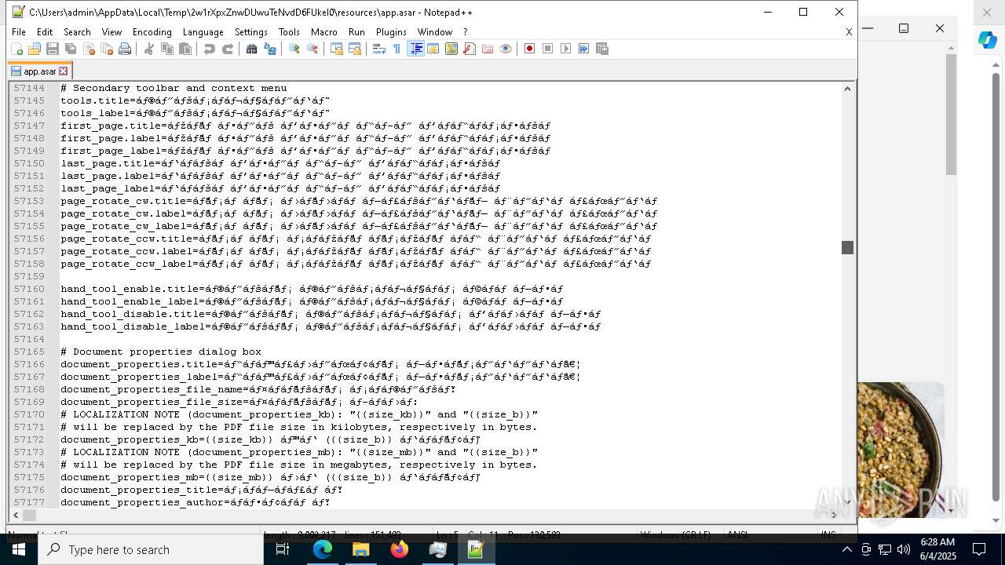Toggle the Document Map panel
The image size is (1005, 565).
click(451, 49)
